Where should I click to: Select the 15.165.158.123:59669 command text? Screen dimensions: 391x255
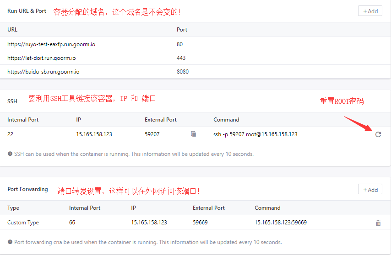[x=281, y=223]
